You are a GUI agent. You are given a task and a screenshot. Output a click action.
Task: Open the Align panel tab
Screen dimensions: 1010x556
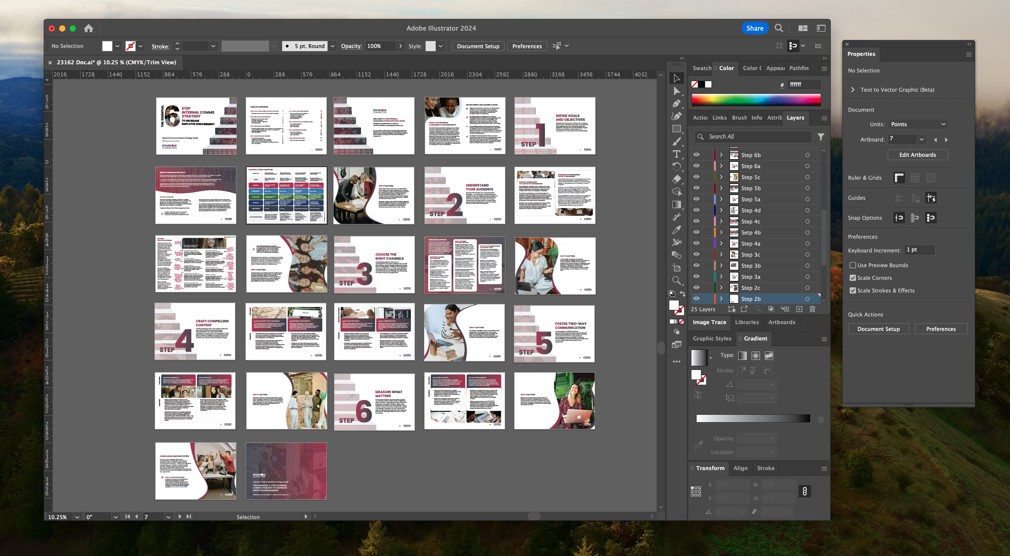740,468
